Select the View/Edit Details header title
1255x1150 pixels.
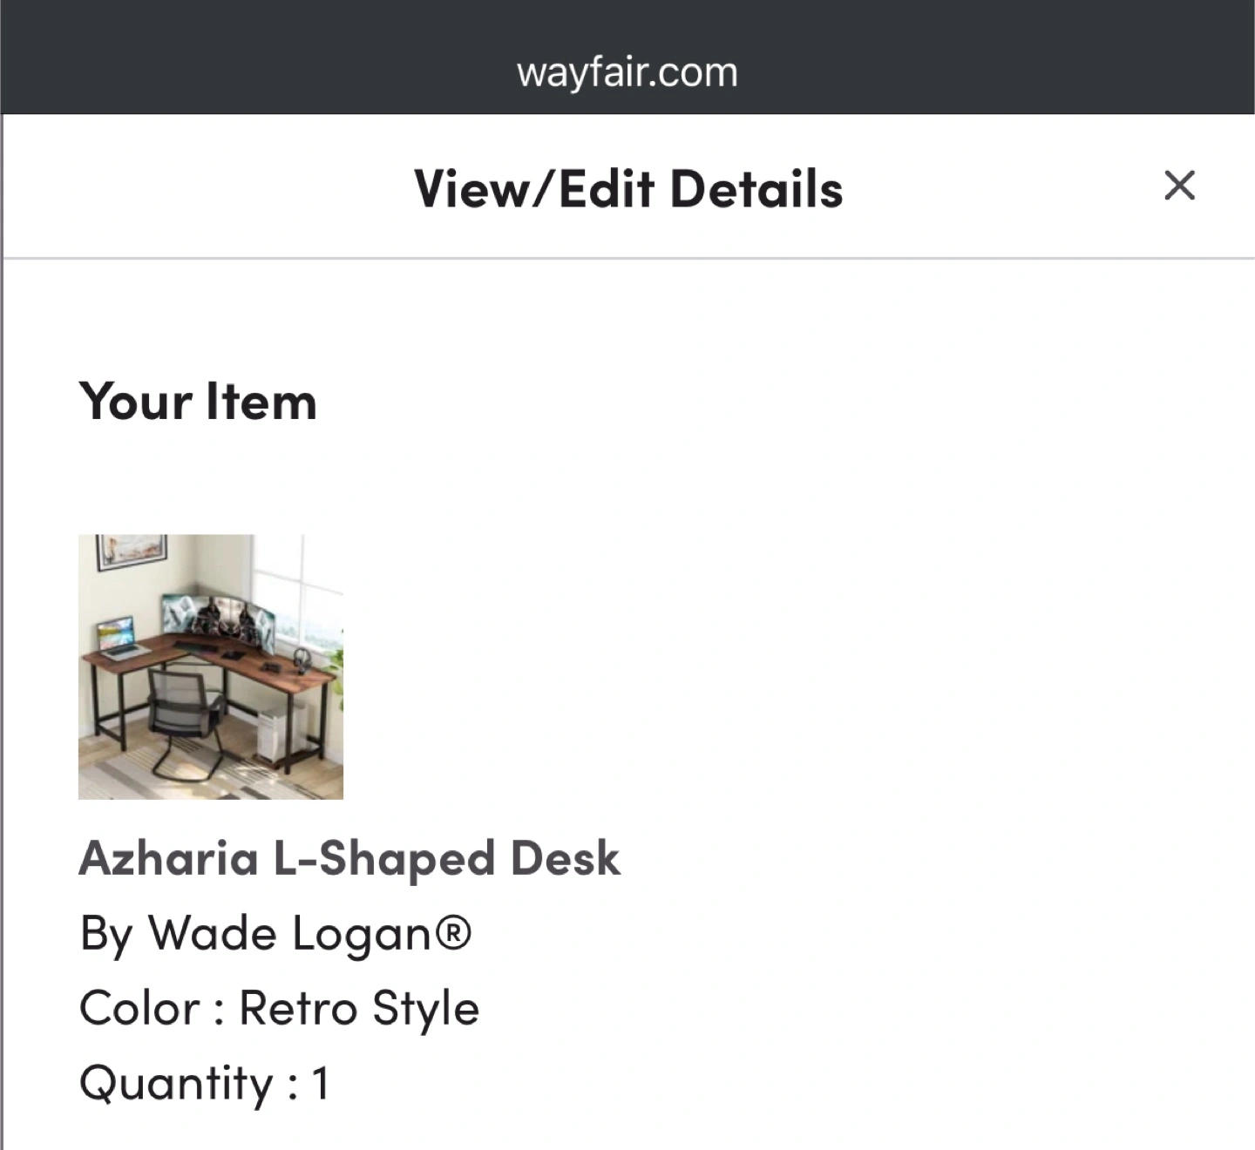point(628,189)
